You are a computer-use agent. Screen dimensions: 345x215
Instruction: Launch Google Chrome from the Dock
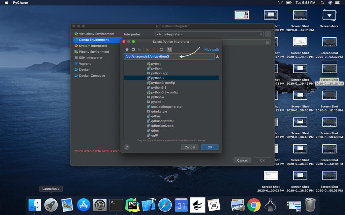(254, 205)
